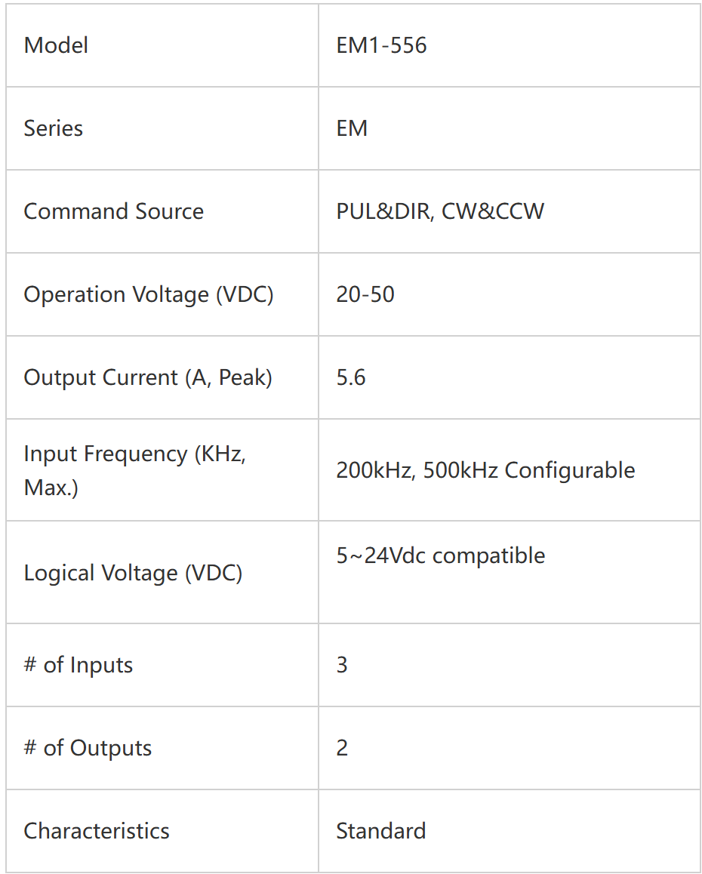Select the 200kHz, 500kHz Configurable text
Screen dimensions: 702x874
point(485,470)
